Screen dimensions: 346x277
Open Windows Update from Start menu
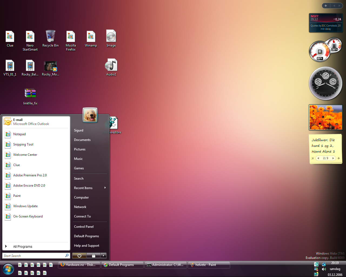click(36, 206)
